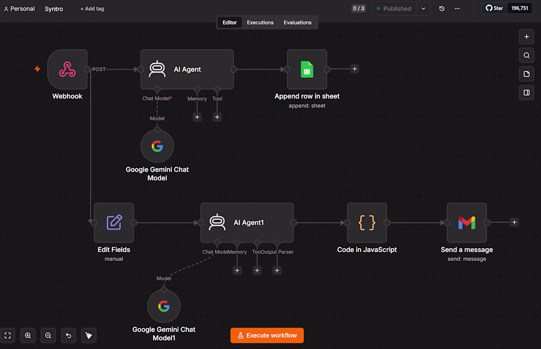Click the Execute workflow button
This screenshot has width=541, height=349.
(x=267, y=336)
